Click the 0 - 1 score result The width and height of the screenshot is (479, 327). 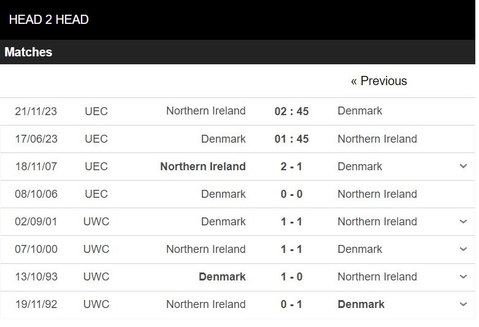point(291,304)
